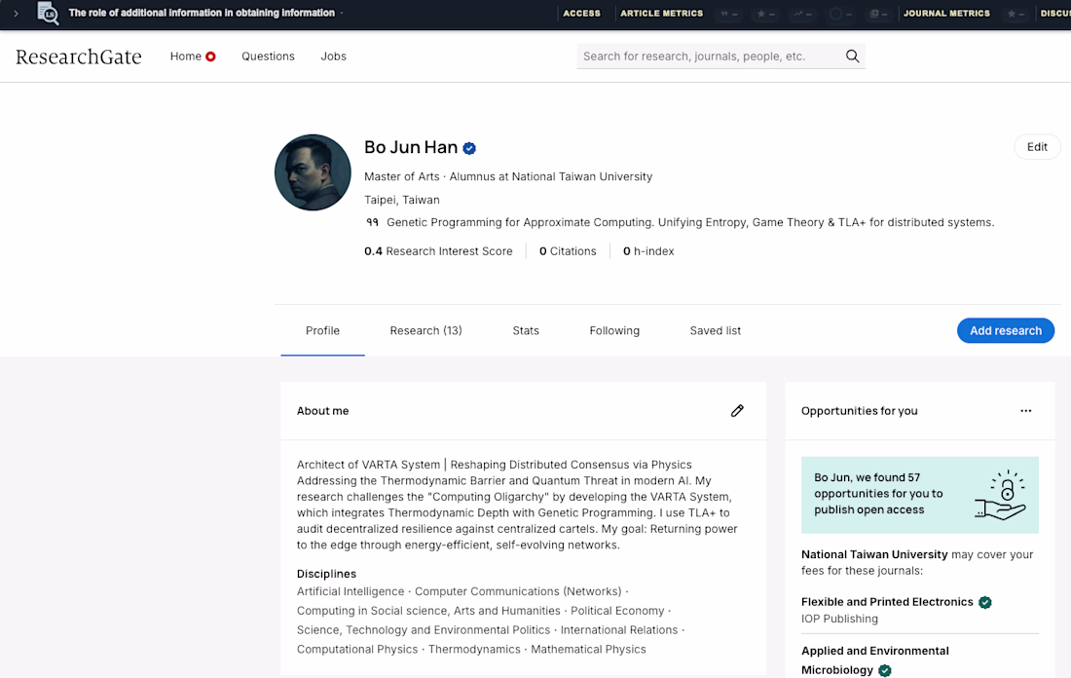This screenshot has height=678, width=1071.
Task: Click the stacked-pages metric pill
Action: [877, 14]
